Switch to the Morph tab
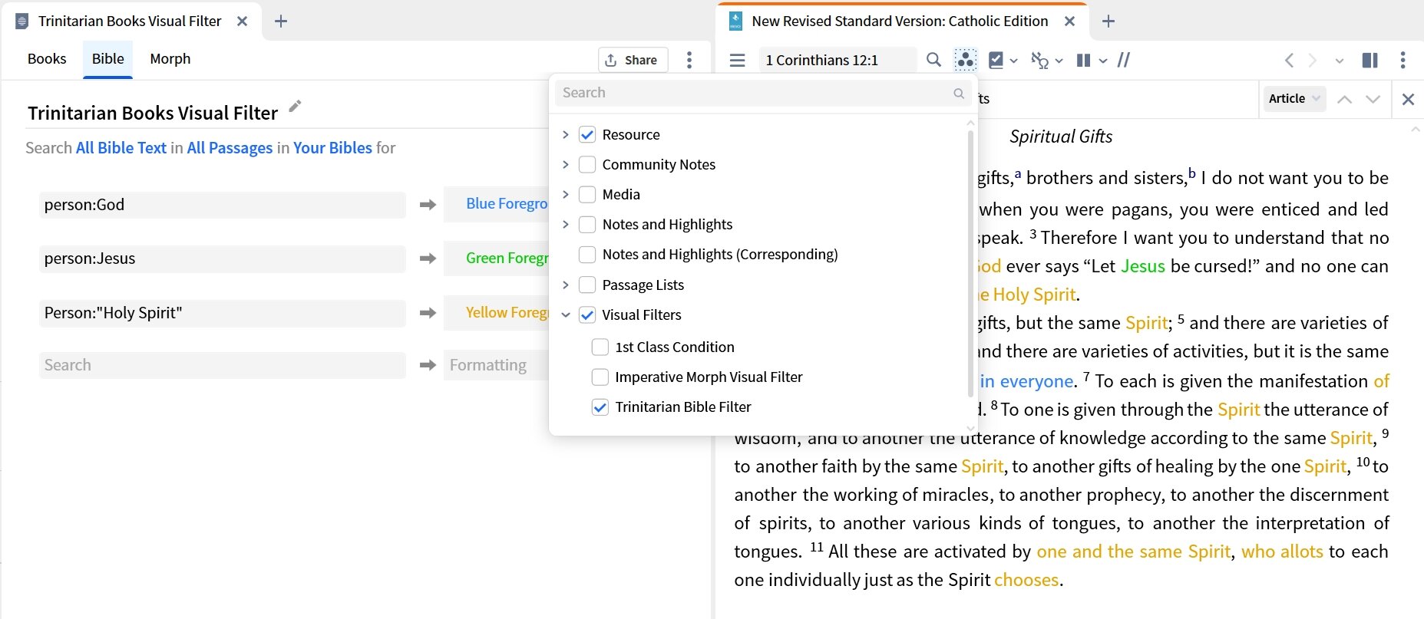The image size is (1424, 619). pos(170,59)
